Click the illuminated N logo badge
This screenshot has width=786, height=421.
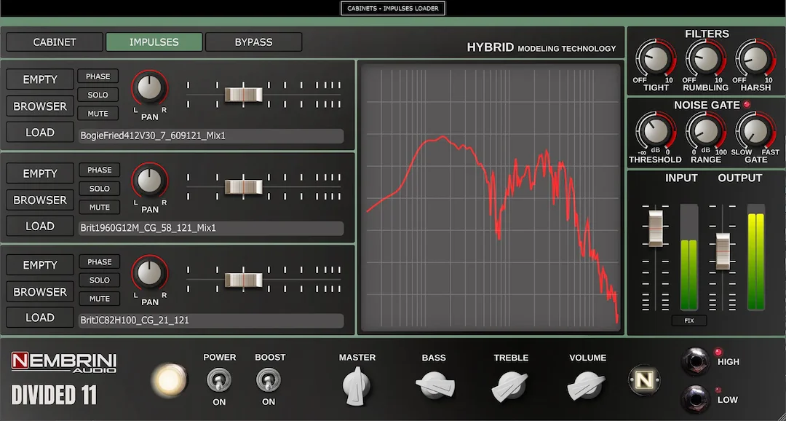(x=644, y=380)
